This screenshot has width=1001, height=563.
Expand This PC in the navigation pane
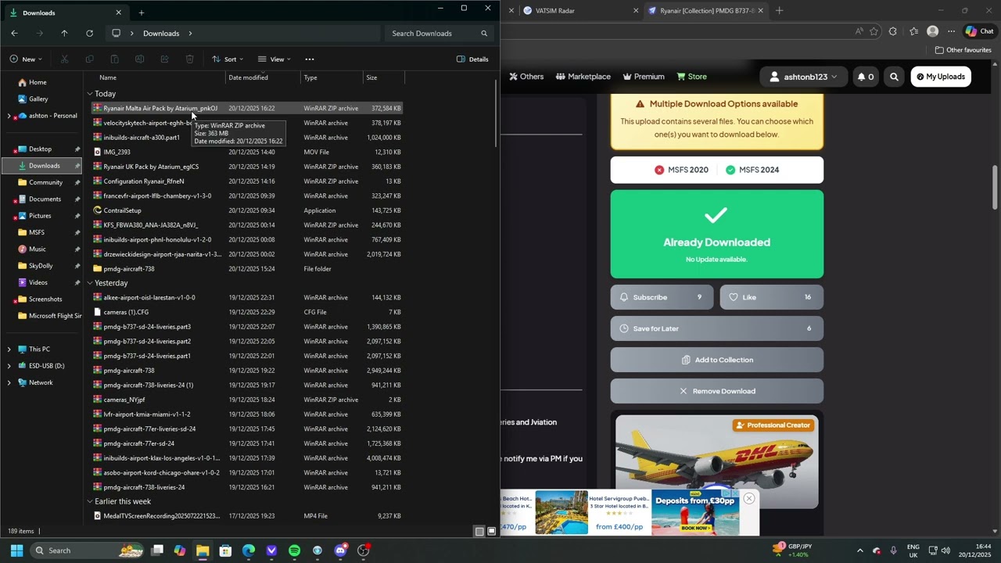tap(9, 350)
